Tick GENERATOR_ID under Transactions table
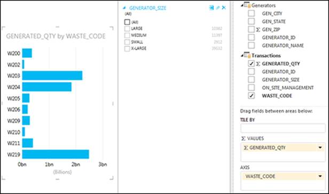 (252, 72)
